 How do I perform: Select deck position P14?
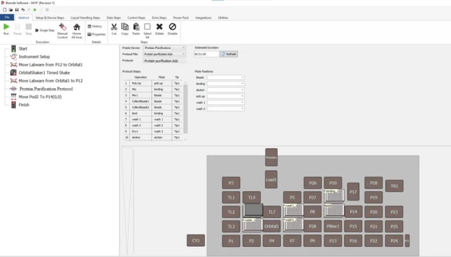pos(354,211)
